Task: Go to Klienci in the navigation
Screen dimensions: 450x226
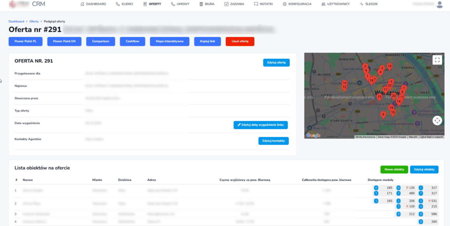Action: click(124, 4)
